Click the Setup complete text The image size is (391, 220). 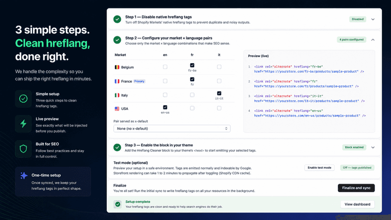(x=138, y=202)
